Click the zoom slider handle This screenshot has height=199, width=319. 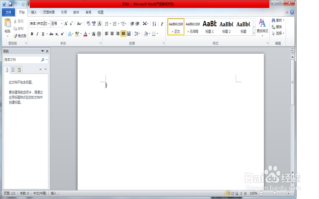[x=274, y=193]
